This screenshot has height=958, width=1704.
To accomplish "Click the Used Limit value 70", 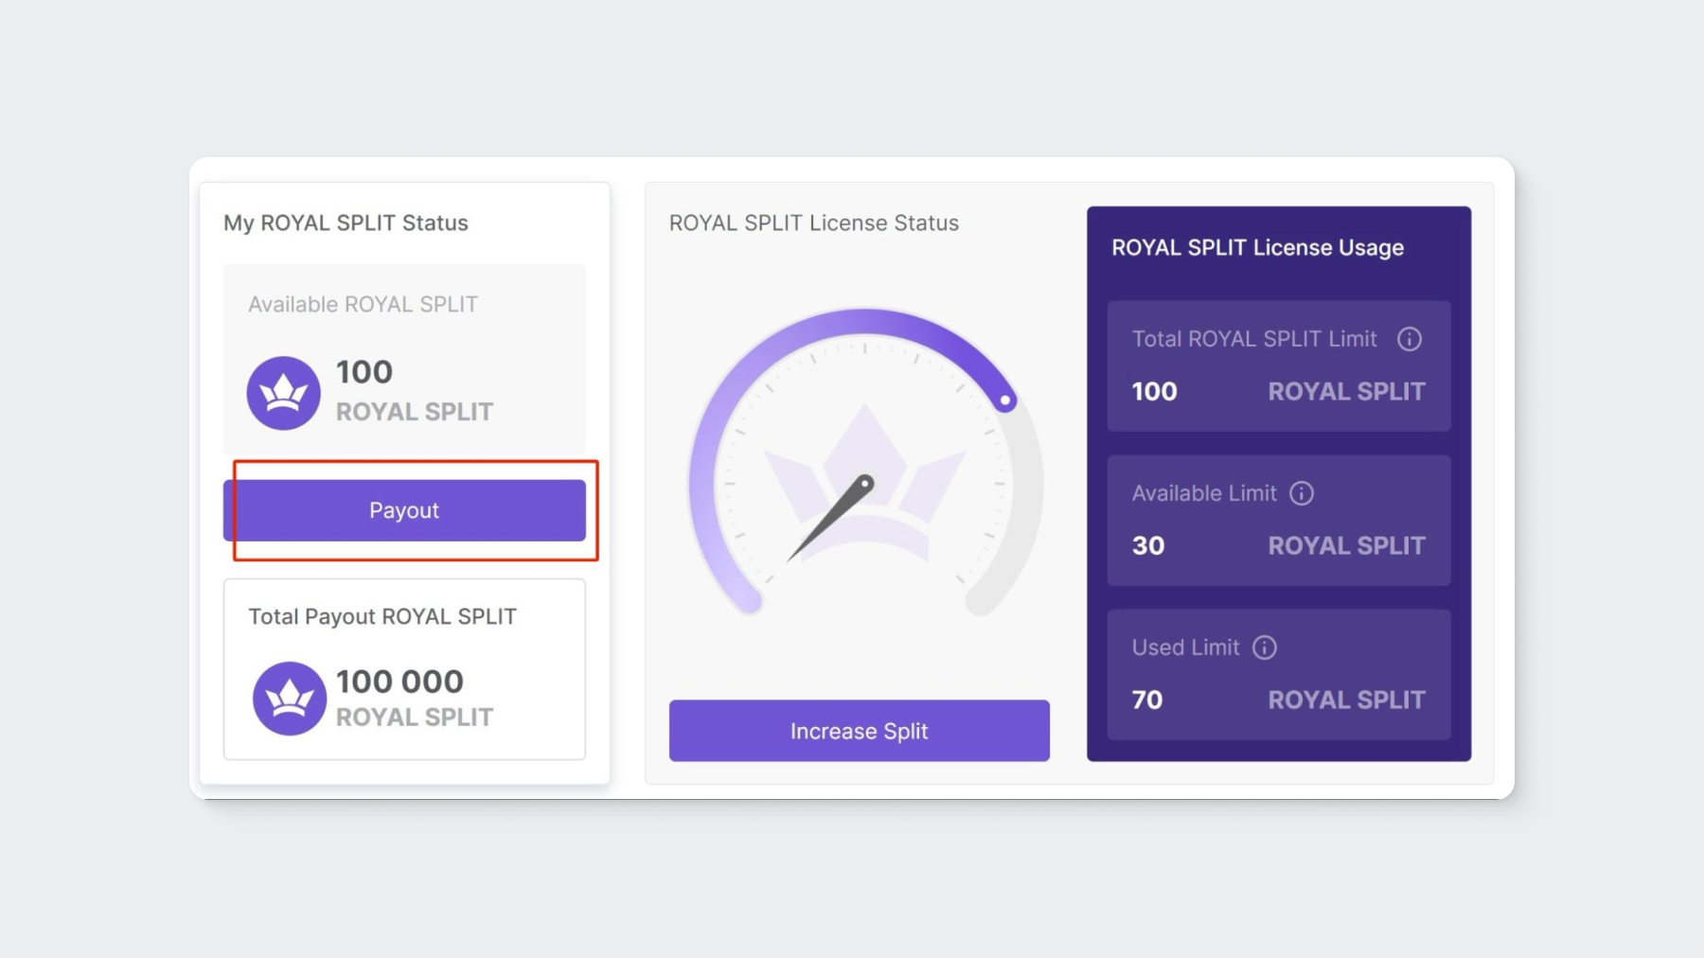I will (1147, 701).
